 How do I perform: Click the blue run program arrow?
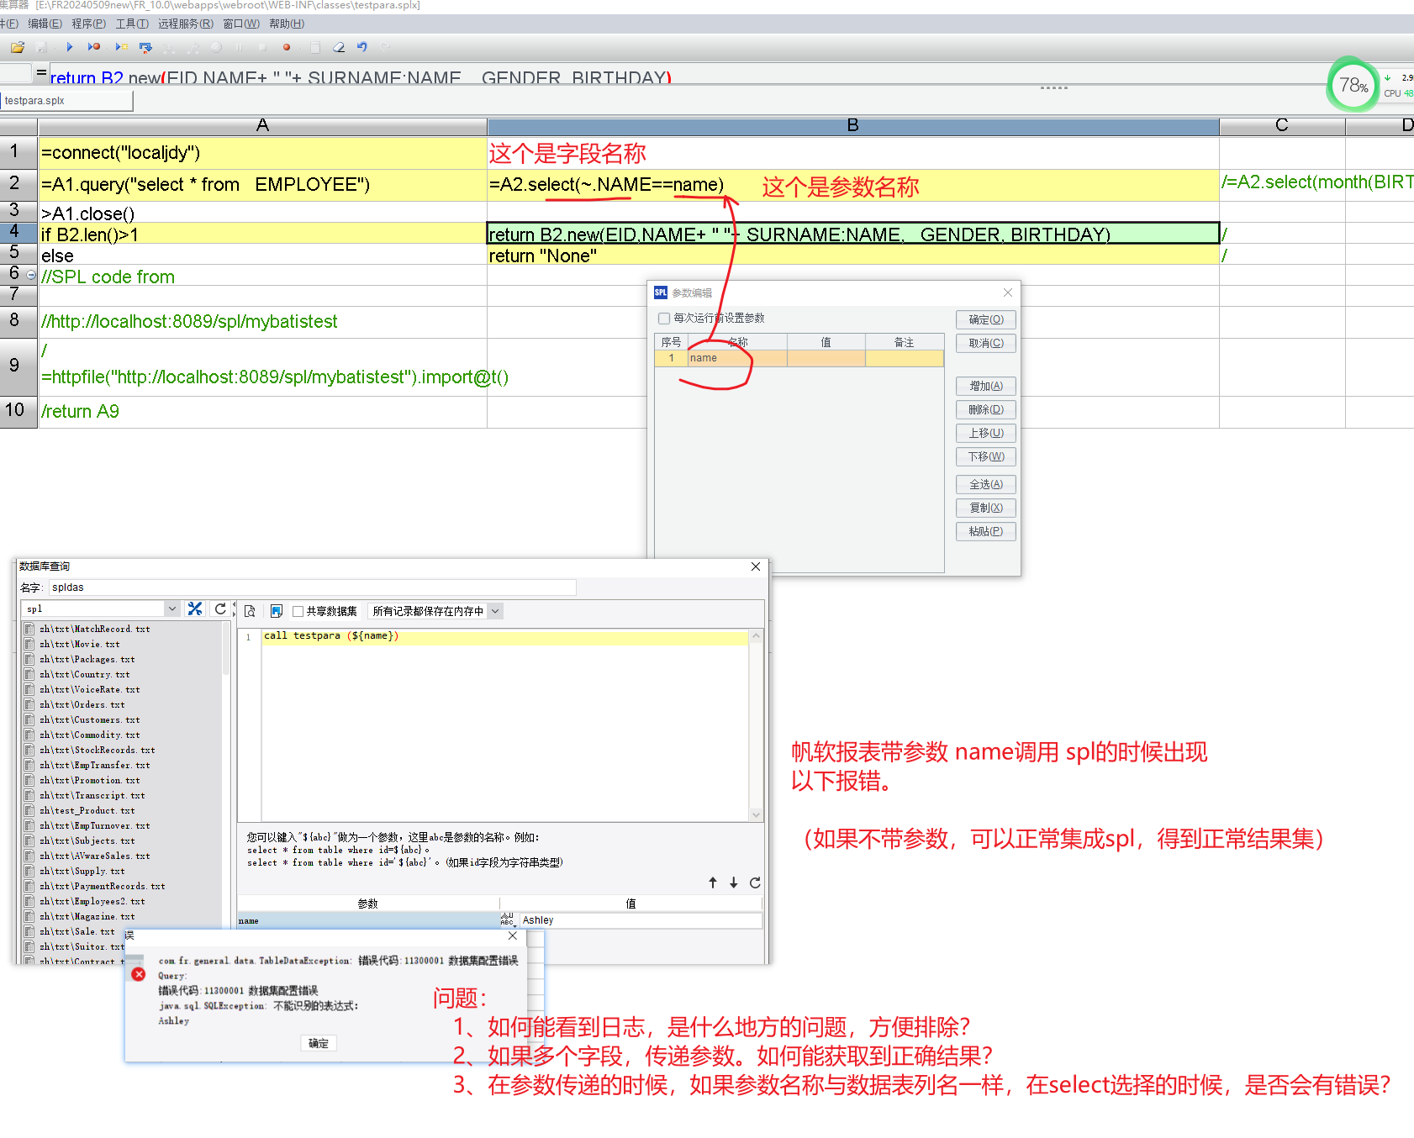pos(69,47)
